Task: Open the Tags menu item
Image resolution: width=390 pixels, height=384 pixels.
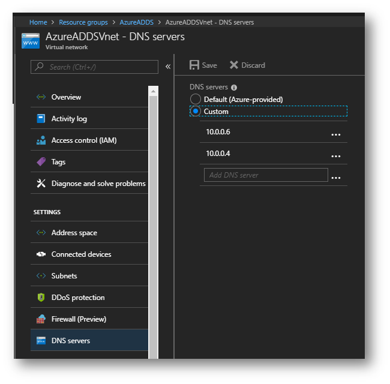Action: click(89, 162)
